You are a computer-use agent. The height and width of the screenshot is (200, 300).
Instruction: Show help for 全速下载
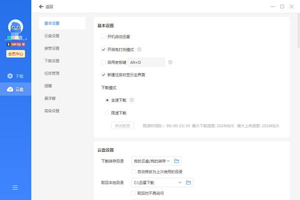tap(132, 100)
